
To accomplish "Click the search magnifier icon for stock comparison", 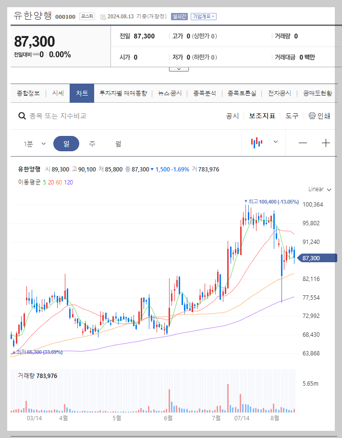I will (22, 116).
